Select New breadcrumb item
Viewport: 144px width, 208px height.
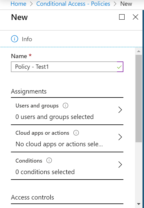[126, 4]
